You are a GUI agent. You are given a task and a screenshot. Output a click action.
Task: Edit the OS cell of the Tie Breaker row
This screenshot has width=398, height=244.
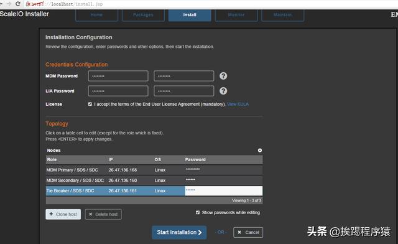click(169, 190)
